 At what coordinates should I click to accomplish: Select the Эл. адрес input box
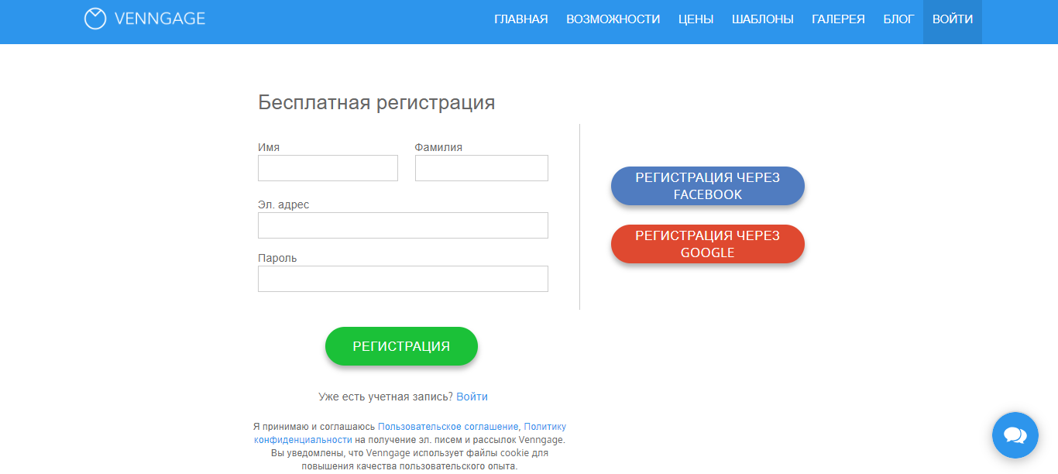point(403,225)
